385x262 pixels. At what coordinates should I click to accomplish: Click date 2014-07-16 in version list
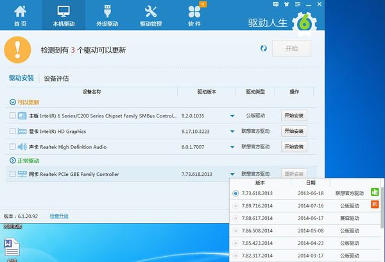[311, 205]
